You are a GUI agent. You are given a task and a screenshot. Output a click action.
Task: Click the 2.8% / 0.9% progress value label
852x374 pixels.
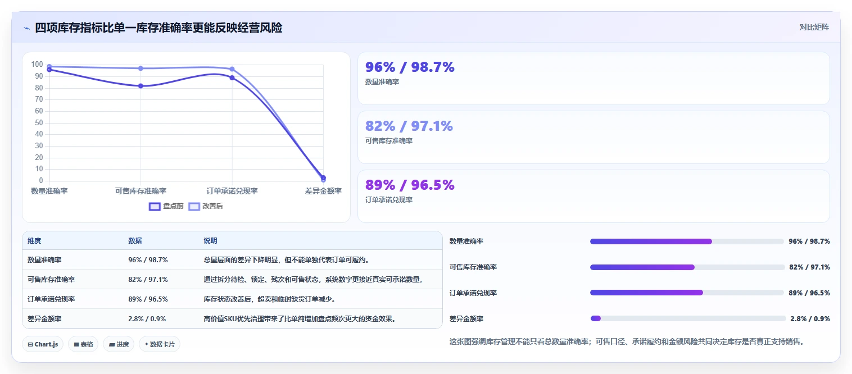click(810, 318)
